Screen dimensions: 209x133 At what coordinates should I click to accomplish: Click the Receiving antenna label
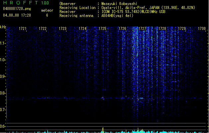pyautogui.click(x=76, y=16)
